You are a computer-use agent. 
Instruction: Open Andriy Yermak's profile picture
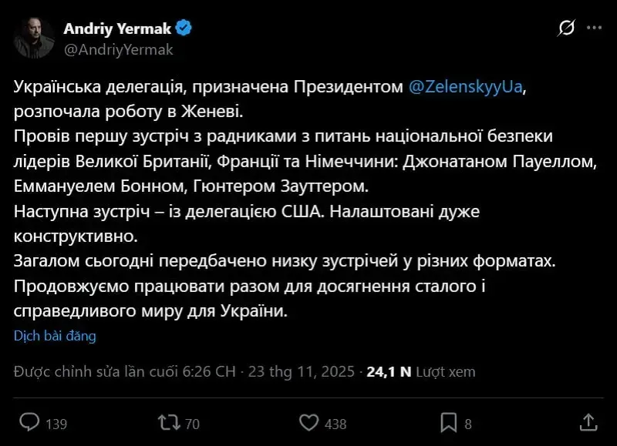(x=35, y=38)
